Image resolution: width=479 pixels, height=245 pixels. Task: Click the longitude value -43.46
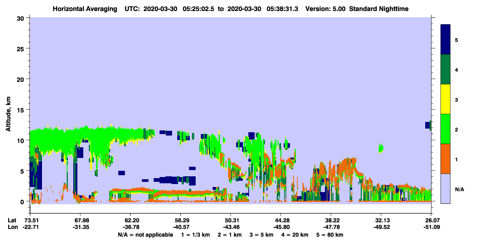pos(230,227)
